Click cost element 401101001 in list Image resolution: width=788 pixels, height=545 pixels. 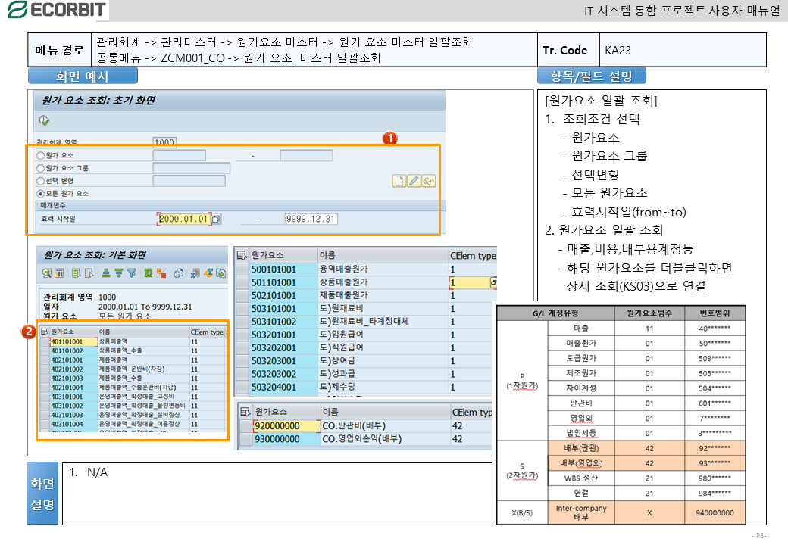point(67,341)
